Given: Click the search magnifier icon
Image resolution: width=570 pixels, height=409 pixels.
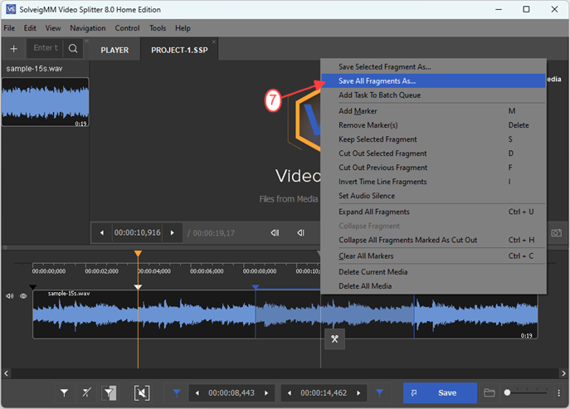Looking at the screenshot, I should click(x=73, y=48).
